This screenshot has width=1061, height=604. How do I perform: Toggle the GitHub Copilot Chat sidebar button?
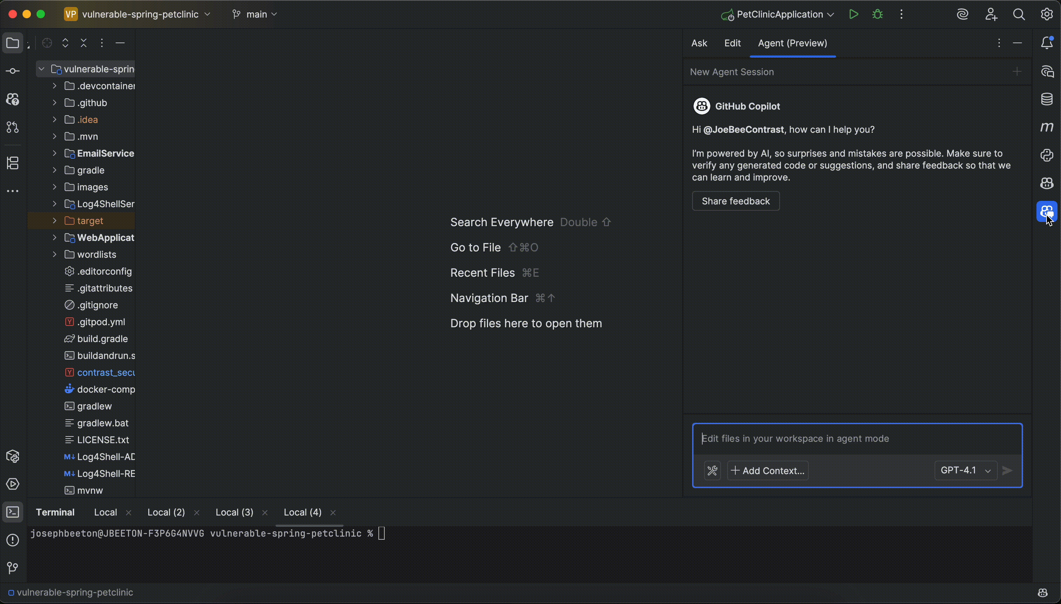coord(1047,211)
